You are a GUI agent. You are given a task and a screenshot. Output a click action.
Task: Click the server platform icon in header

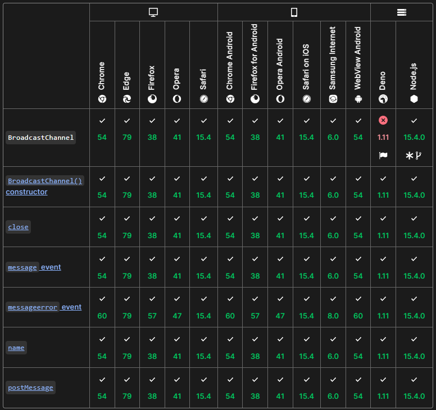(402, 12)
